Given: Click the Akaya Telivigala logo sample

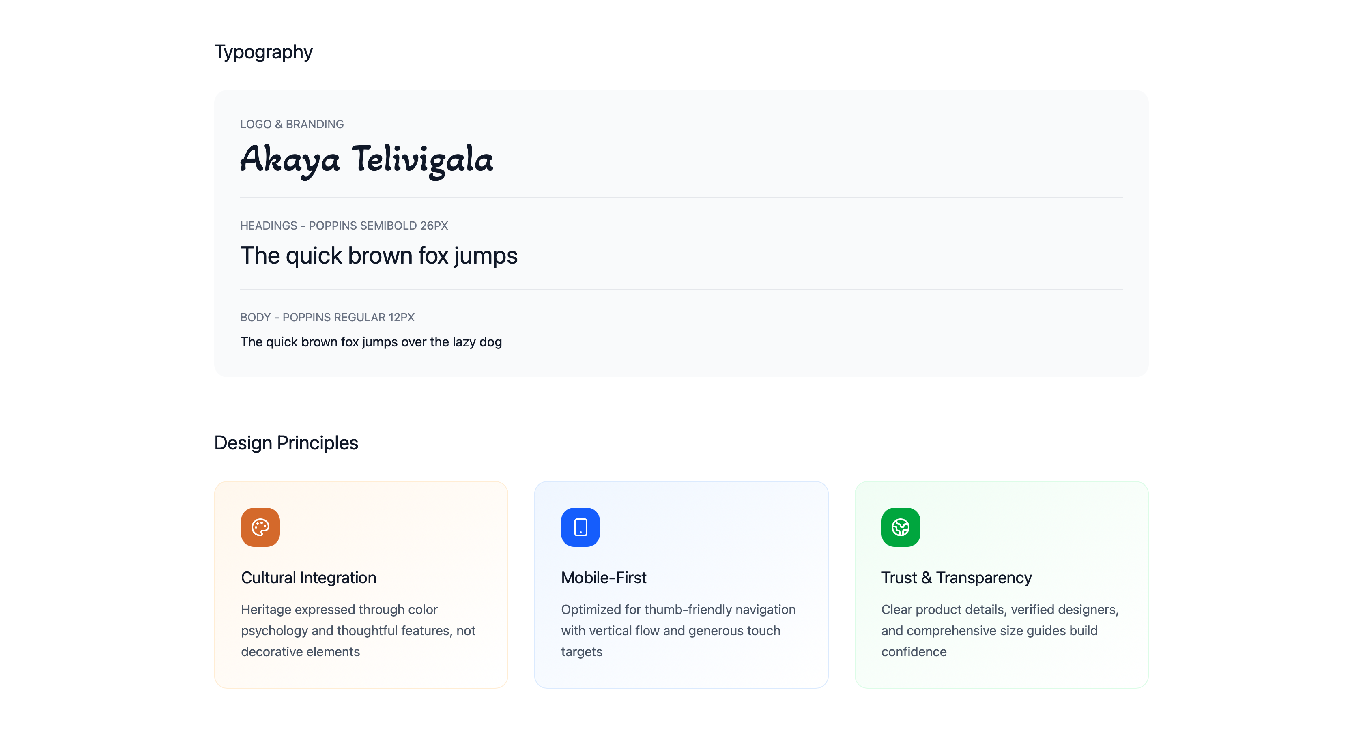Looking at the screenshot, I should pyautogui.click(x=366, y=159).
